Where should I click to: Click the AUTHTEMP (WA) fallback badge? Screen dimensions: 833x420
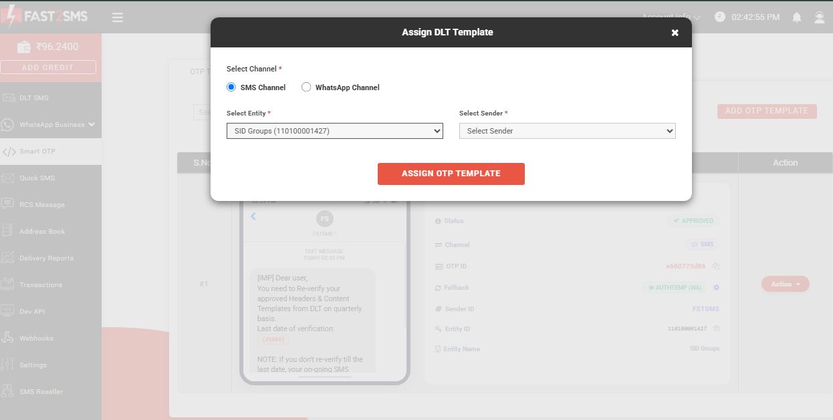675,287
